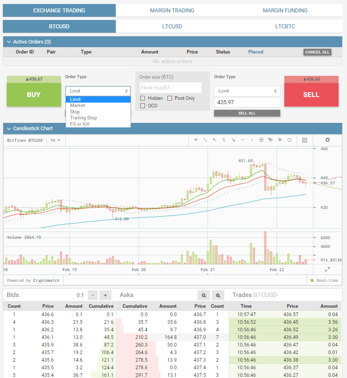This screenshot has width=347, height=378.
Task: Open chart settings gear
Action: click(x=327, y=140)
